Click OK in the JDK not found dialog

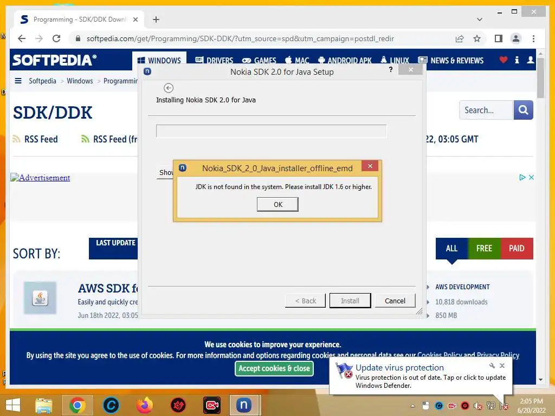pos(277,204)
